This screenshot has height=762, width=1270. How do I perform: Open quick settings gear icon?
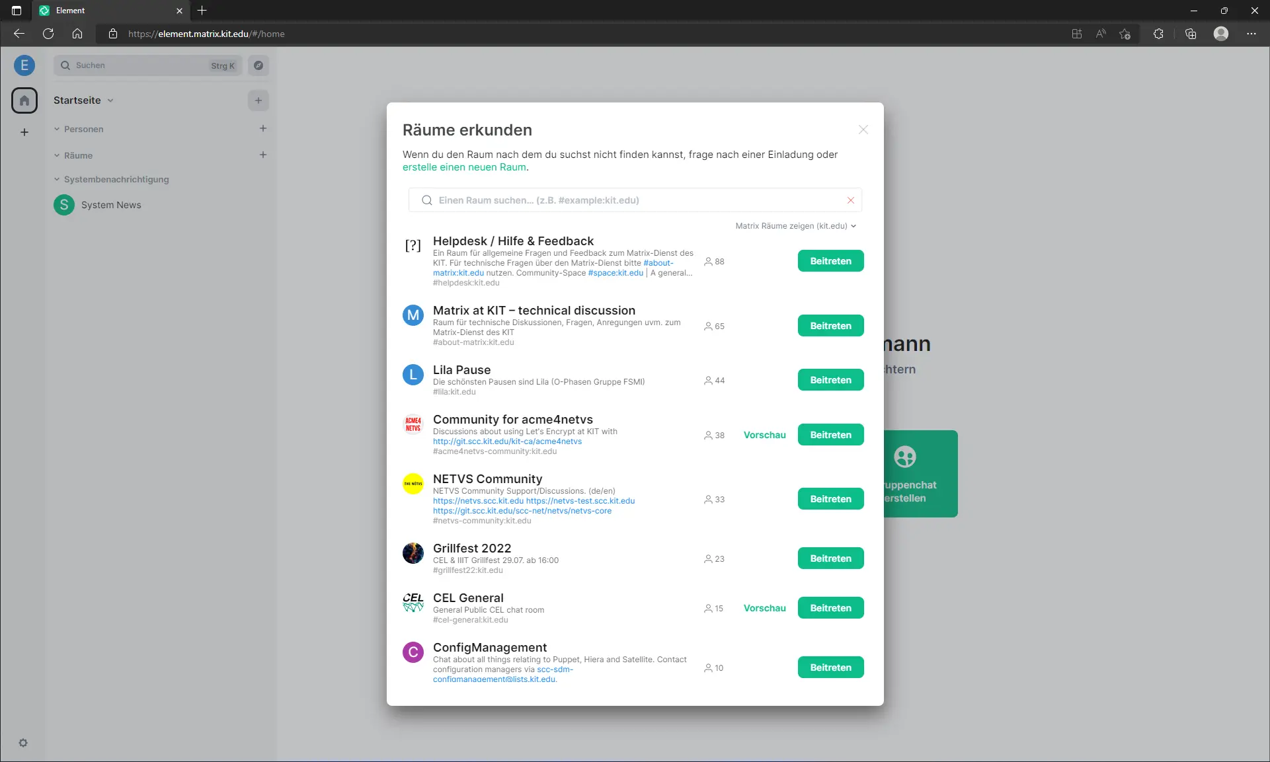23,743
